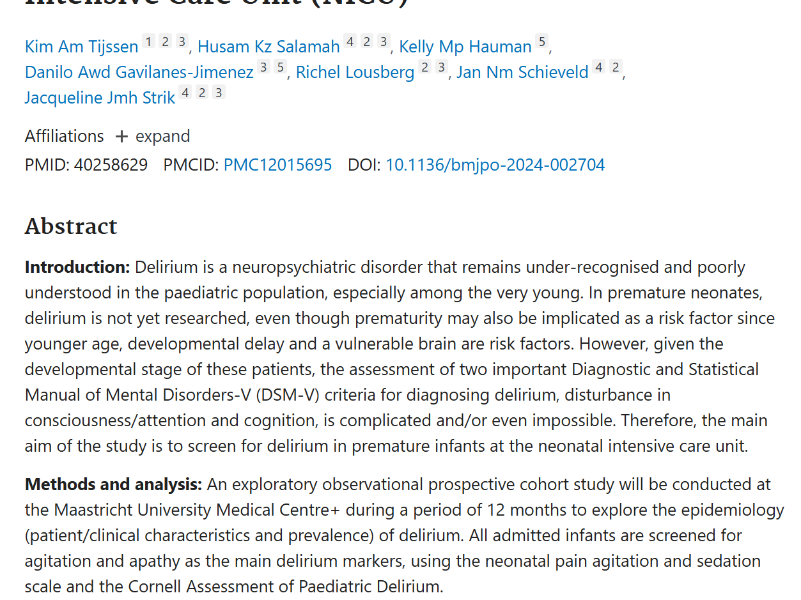The image size is (801, 600).
Task: Click affiliation 2 superscript after Richel Lousberg
Action: [x=424, y=68]
